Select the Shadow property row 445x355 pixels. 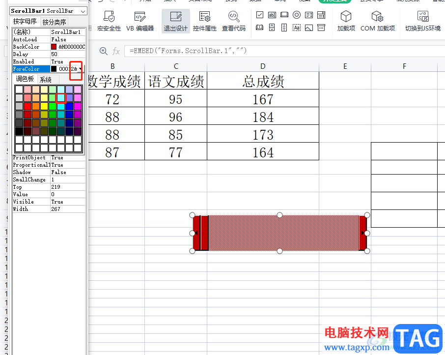pyautogui.click(x=49, y=172)
